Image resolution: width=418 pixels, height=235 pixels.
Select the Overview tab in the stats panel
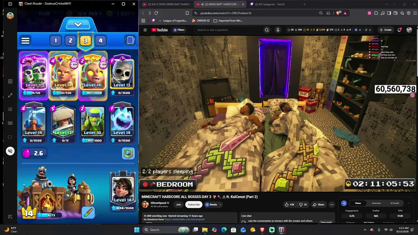click(x=376, y=203)
